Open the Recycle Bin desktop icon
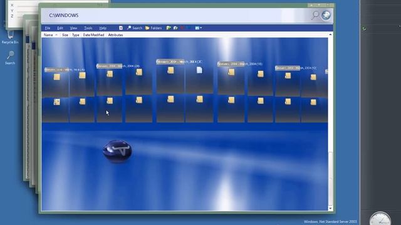The height and width of the screenshot is (225, 401). point(10,37)
